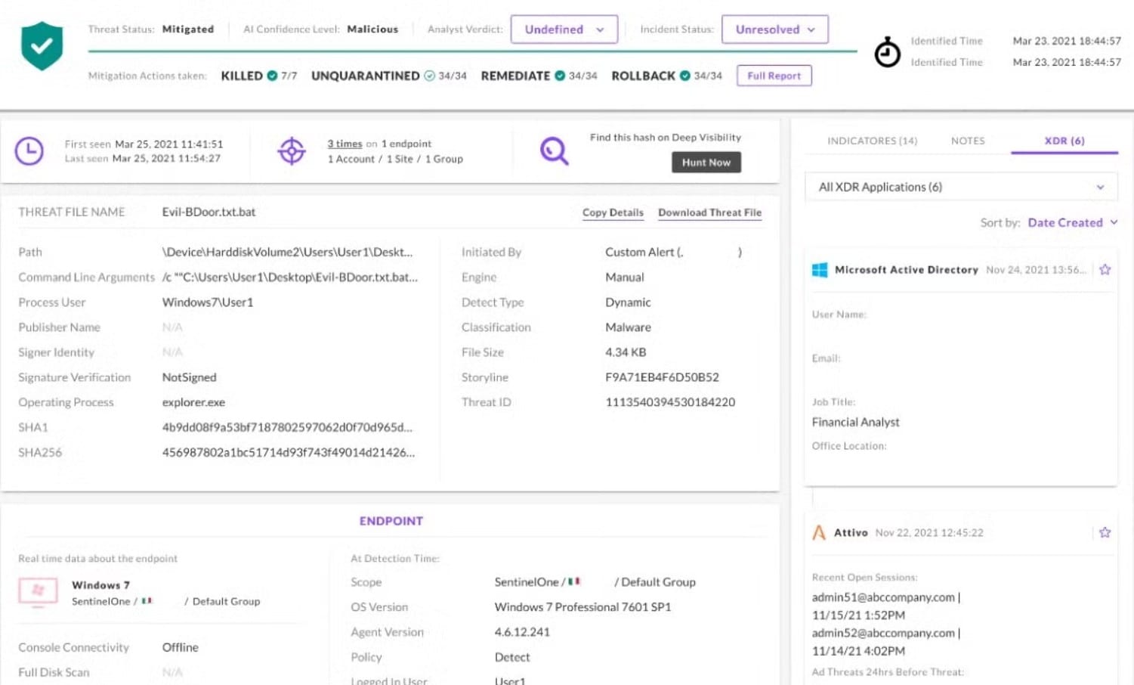Viewport: 1134px width, 685px height.
Task: Click the endpoint crosshair target icon
Action: point(291,150)
